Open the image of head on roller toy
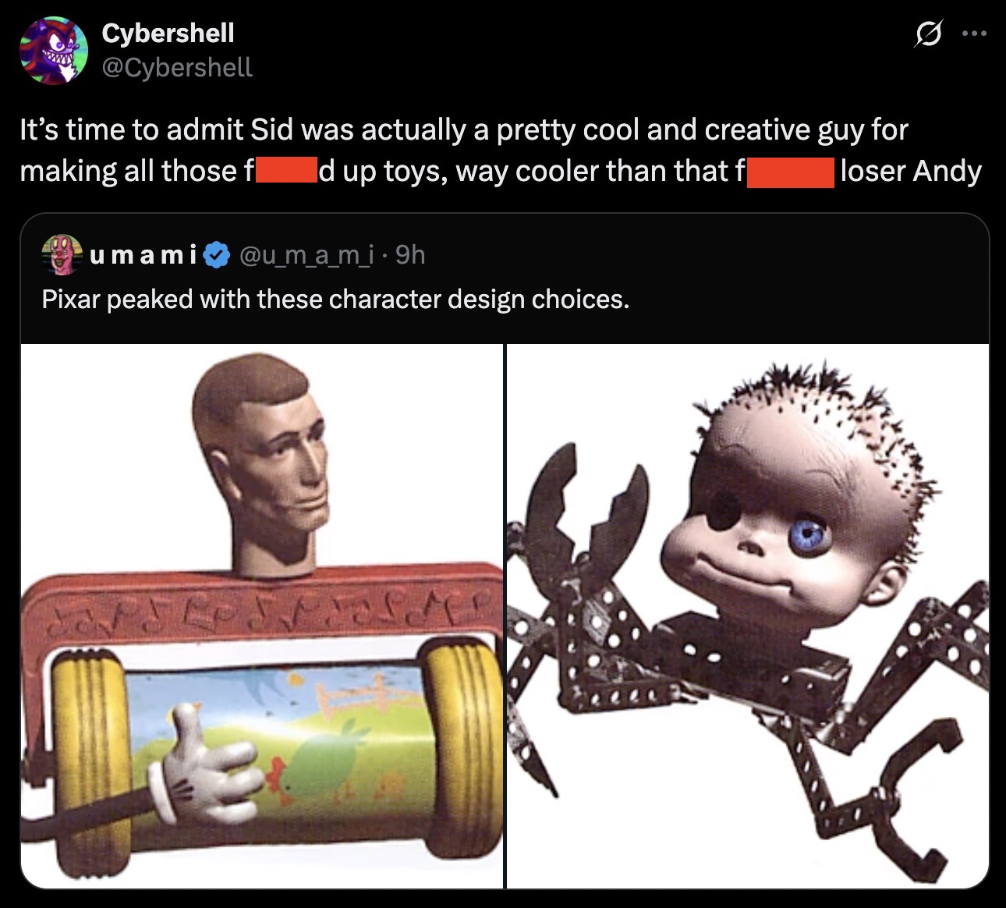 click(262, 615)
